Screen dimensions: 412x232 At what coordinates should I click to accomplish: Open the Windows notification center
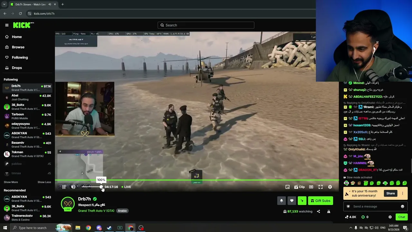coord(405,228)
